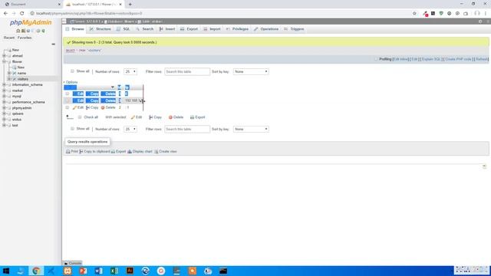Show the Favorites tables list
Image resolution: width=491 pixels, height=276 pixels.
[x=25, y=38]
